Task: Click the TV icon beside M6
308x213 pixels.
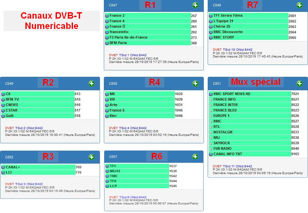Action: tap(107, 94)
